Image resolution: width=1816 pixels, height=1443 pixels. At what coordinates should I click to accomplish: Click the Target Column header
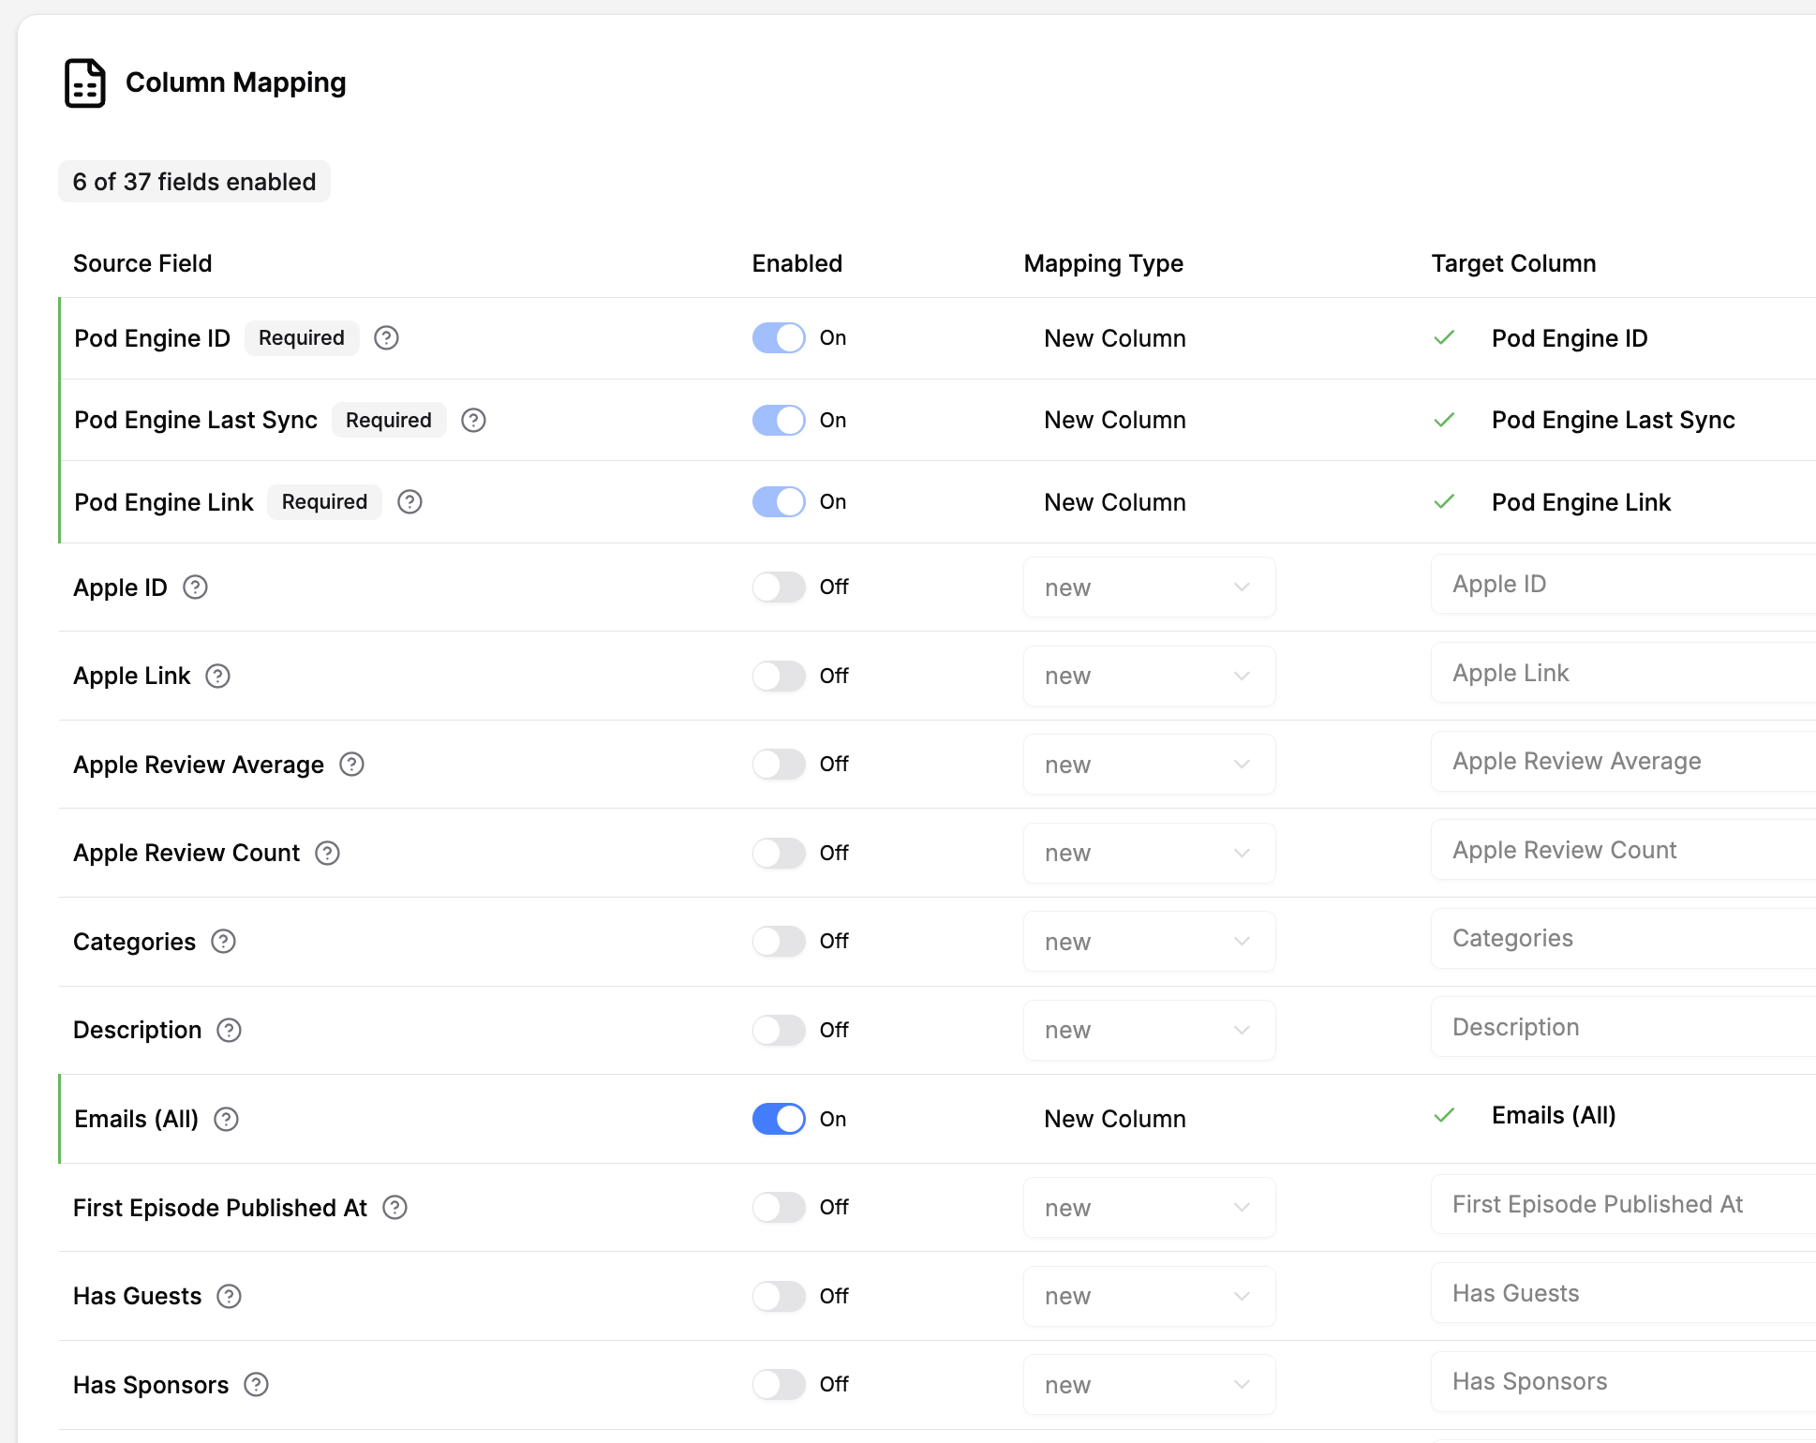(1513, 263)
